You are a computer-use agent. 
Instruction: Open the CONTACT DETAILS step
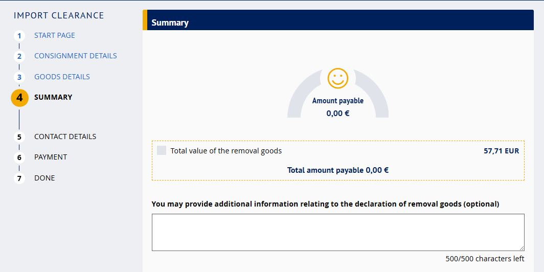coord(65,137)
